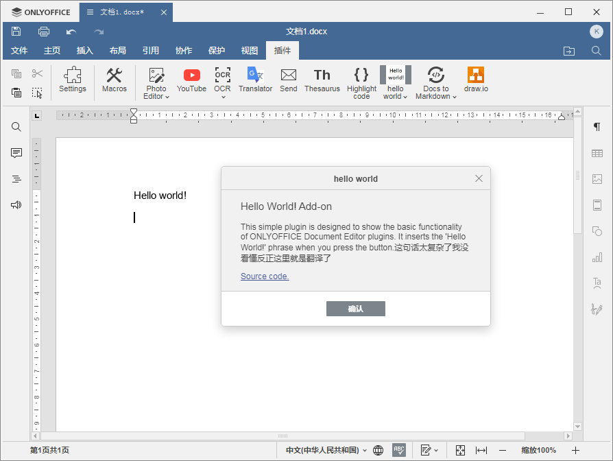Click the Print icon in title bar
Screen dimensions: 613x461
pyautogui.click(x=44, y=32)
